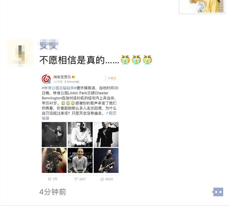Open concert photo of singer pointing

[x=54, y=135]
